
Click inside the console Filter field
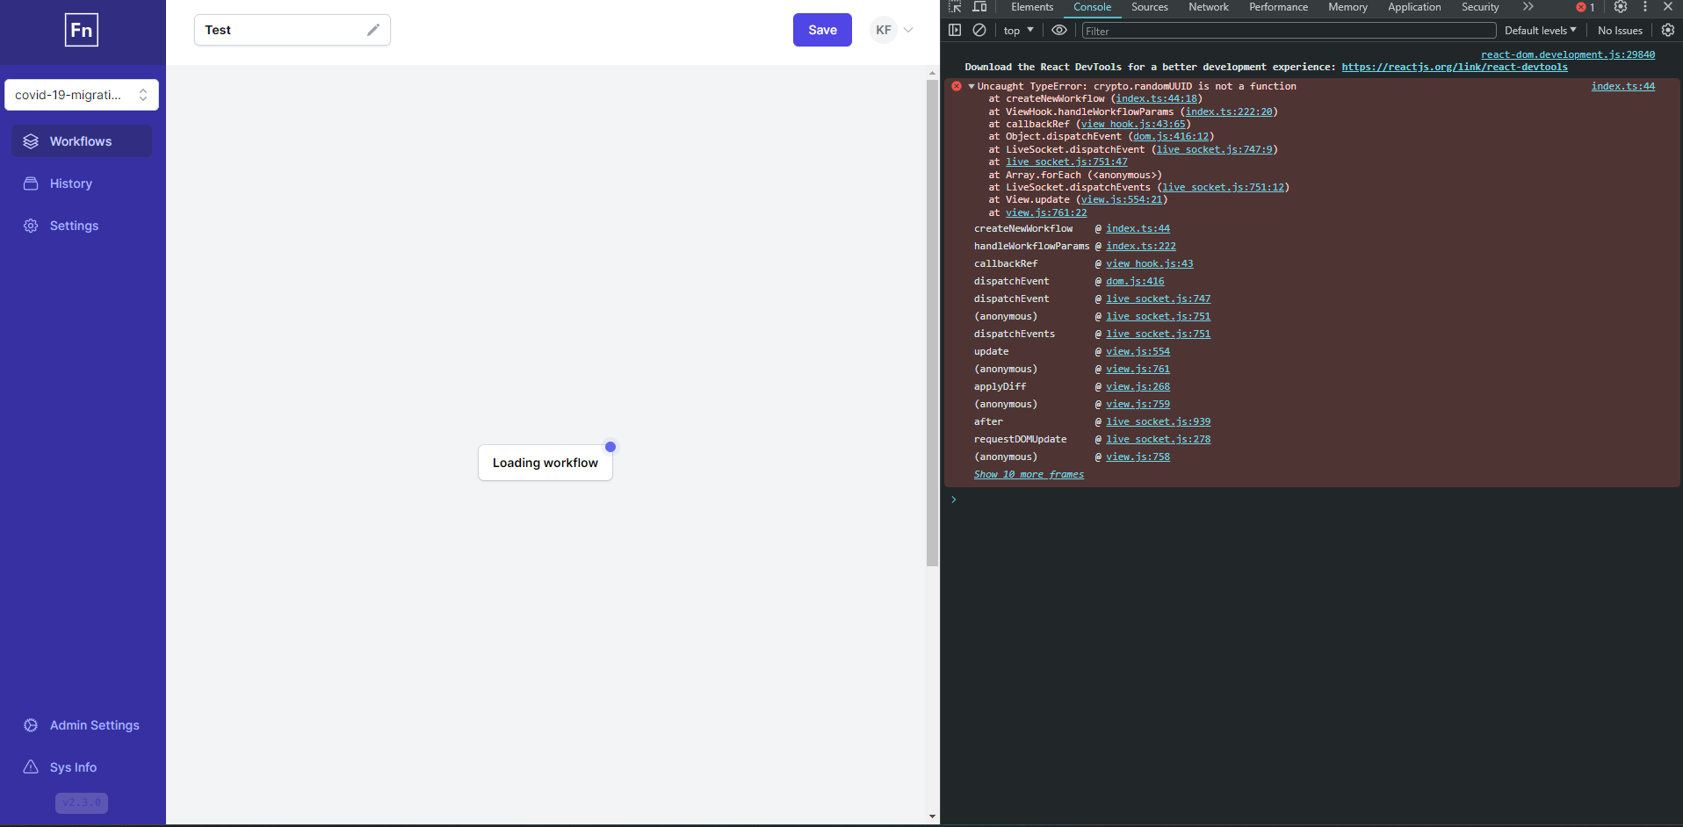(x=1230, y=30)
